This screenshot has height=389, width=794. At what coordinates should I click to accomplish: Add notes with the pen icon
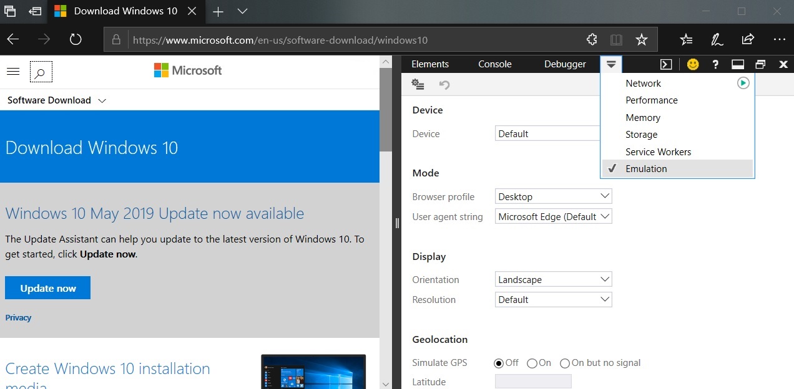coord(717,40)
